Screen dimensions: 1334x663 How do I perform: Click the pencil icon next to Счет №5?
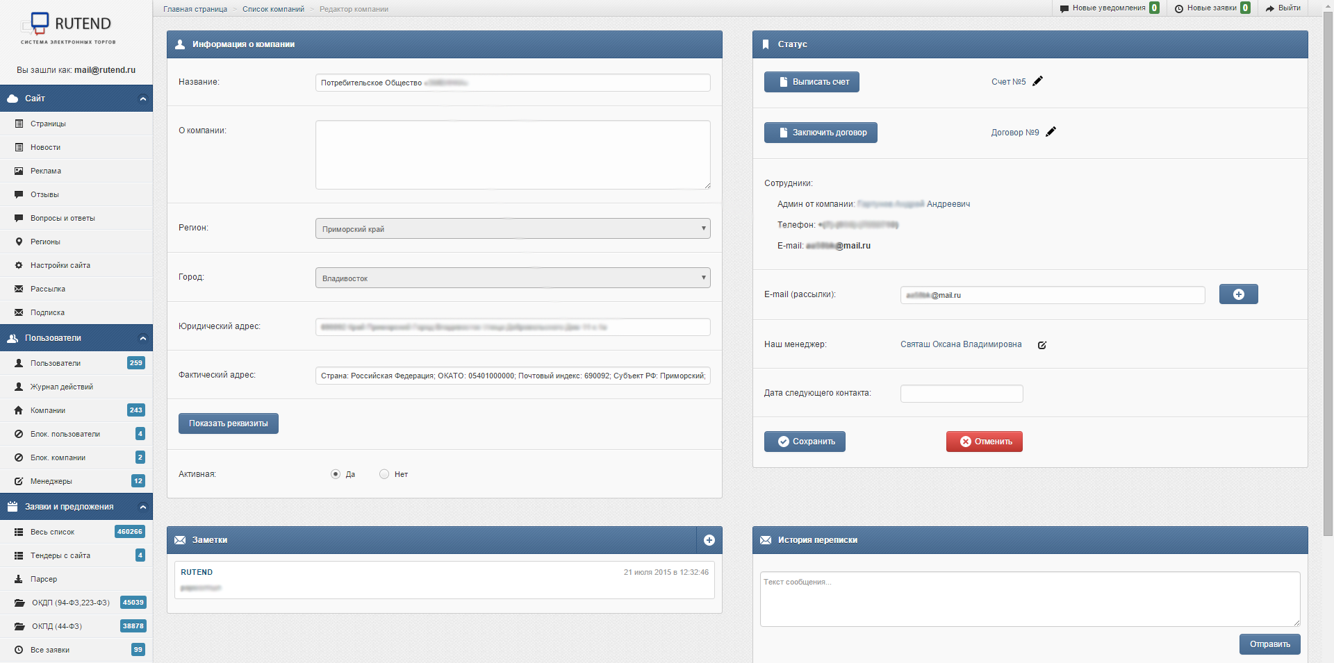[1037, 81]
